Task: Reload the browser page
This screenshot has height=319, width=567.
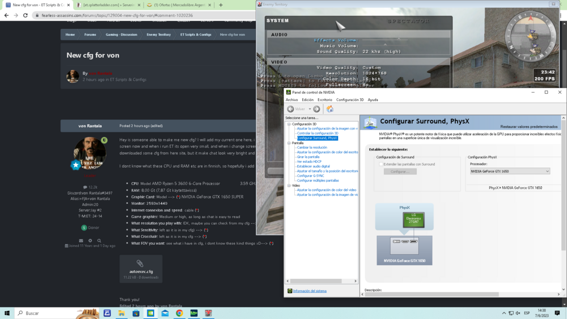Action: 26,15
